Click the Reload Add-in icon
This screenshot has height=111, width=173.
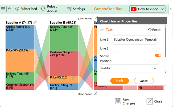tap(43, 9)
